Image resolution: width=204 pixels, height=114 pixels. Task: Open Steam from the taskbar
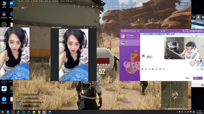[18, 112]
